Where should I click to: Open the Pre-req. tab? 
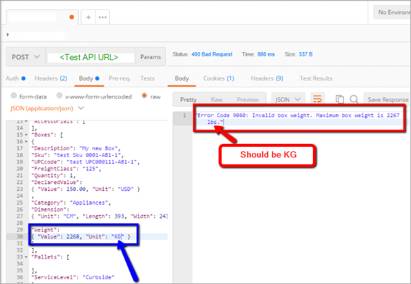pyautogui.click(x=120, y=78)
